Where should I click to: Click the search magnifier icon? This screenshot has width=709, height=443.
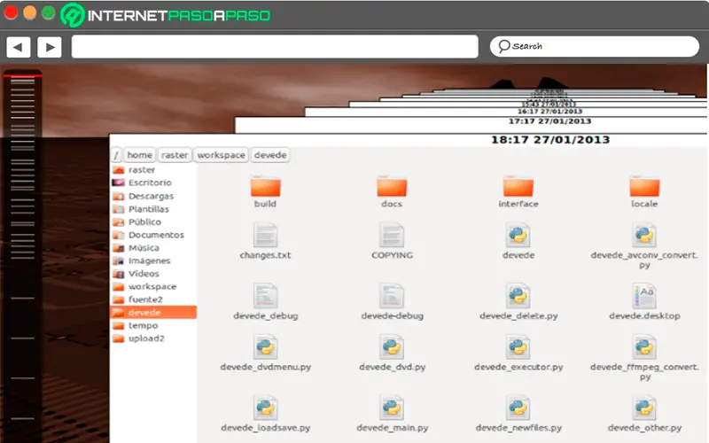(x=503, y=46)
